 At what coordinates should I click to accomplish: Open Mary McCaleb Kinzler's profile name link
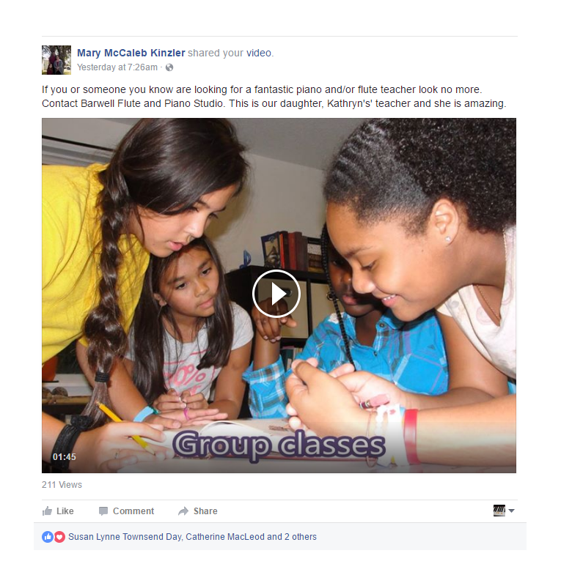point(131,53)
